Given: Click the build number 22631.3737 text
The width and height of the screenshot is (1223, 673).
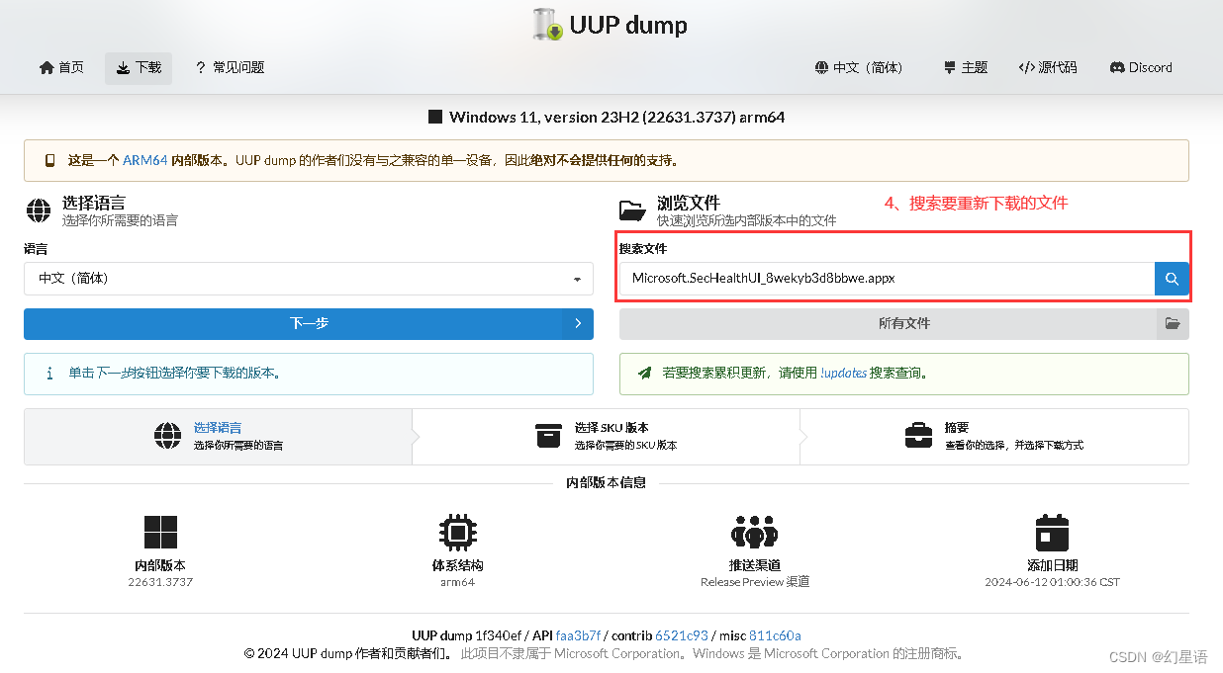Looking at the screenshot, I should [160, 582].
